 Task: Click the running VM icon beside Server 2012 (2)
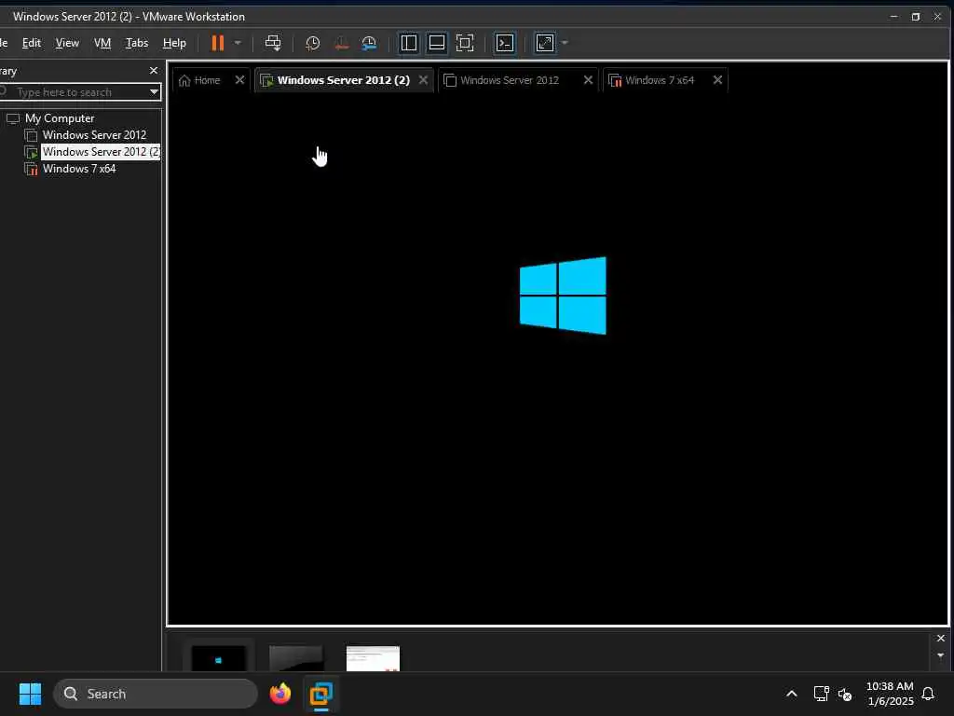(x=31, y=152)
